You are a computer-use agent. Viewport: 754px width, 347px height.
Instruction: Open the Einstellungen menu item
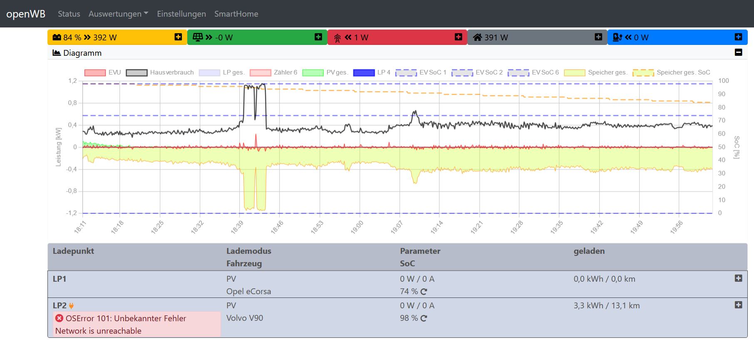click(181, 14)
